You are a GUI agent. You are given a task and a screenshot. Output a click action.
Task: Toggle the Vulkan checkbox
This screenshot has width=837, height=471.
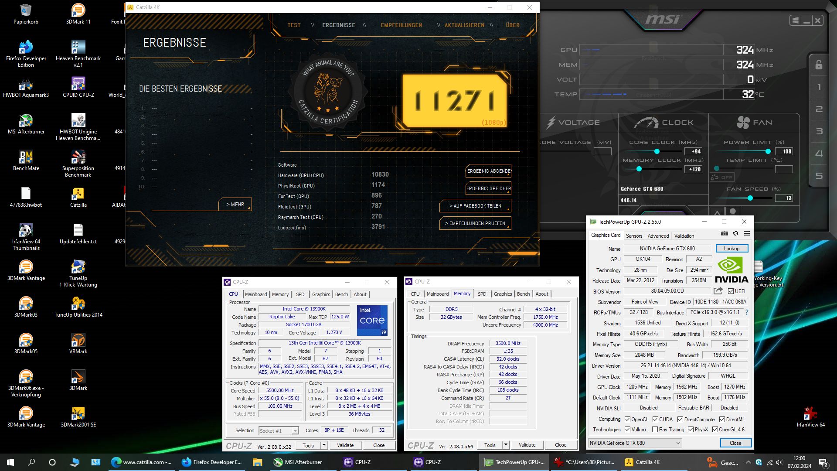point(628,430)
